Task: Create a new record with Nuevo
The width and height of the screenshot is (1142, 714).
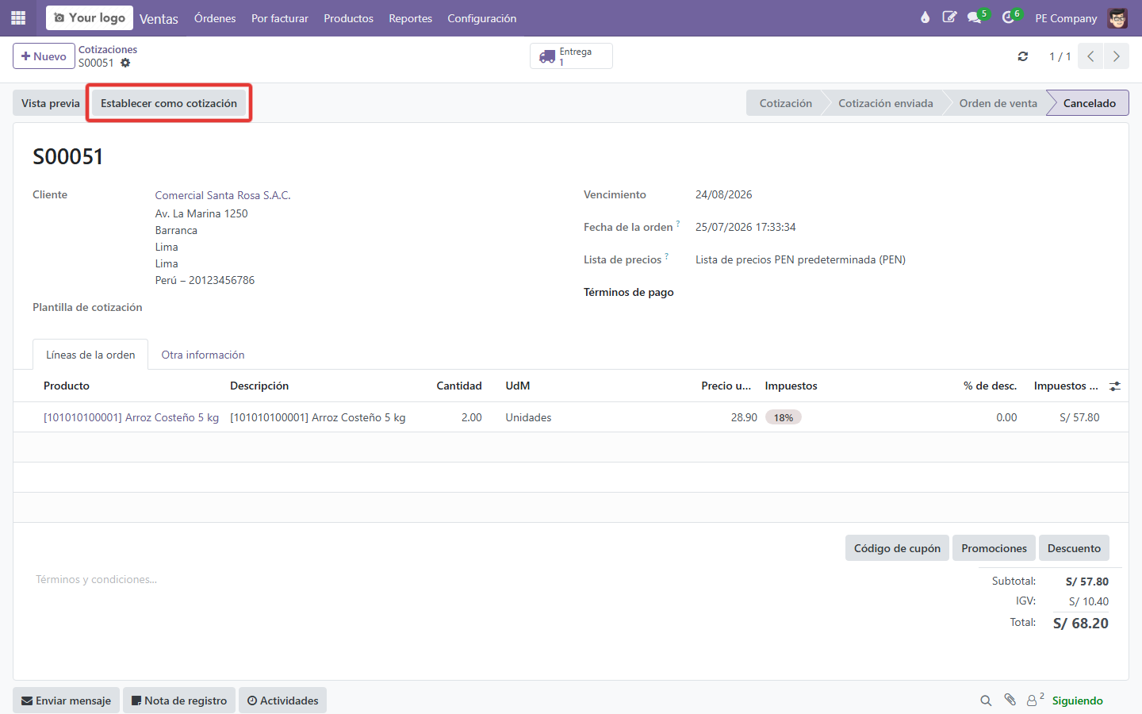Action: pyautogui.click(x=44, y=56)
